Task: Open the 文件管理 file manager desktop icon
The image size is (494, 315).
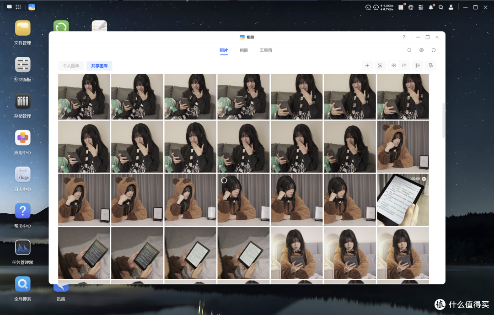Action: click(x=23, y=28)
